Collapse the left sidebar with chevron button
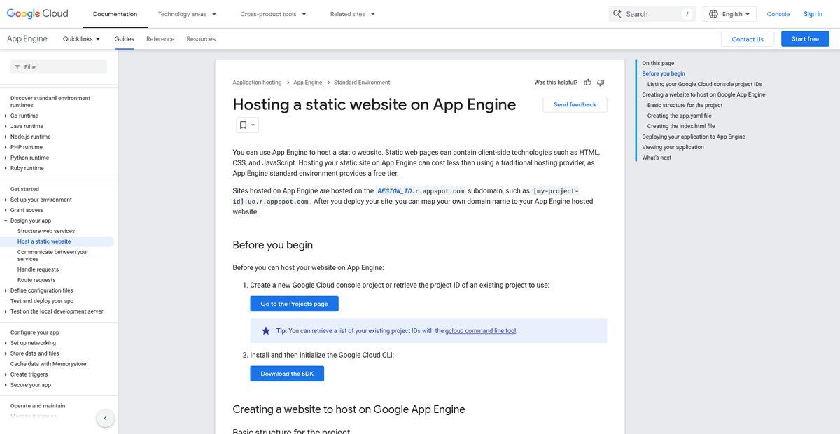The width and height of the screenshot is (840, 434). pyautogui.click(x=105, y=419)
